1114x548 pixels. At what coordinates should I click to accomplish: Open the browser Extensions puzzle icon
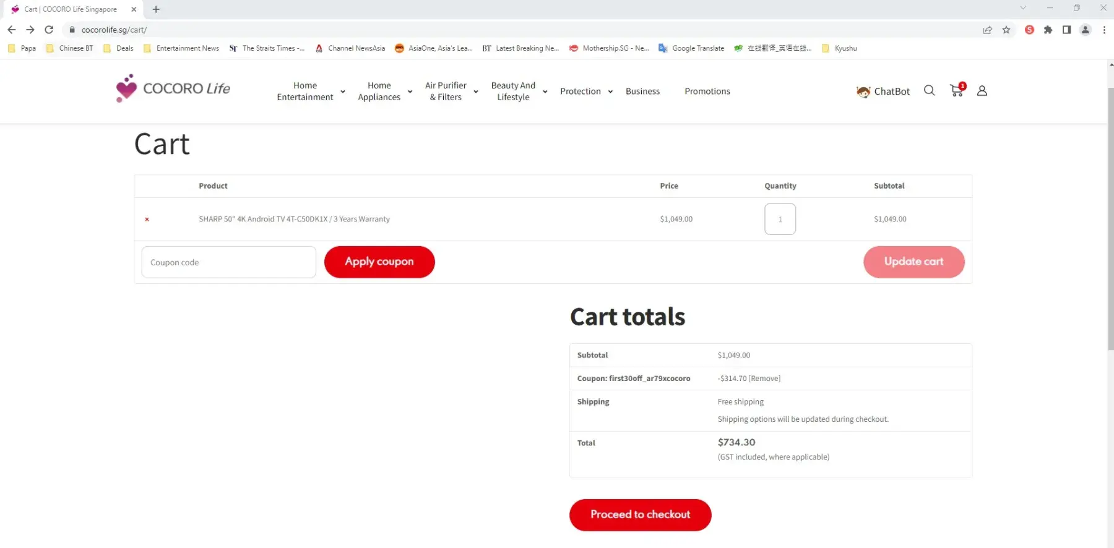[x=1048, y=30]
